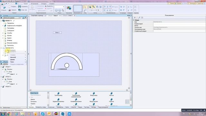Toggle the Дерево panel button
Viewport: 206px width, 116px height.
tap(178, 4)
